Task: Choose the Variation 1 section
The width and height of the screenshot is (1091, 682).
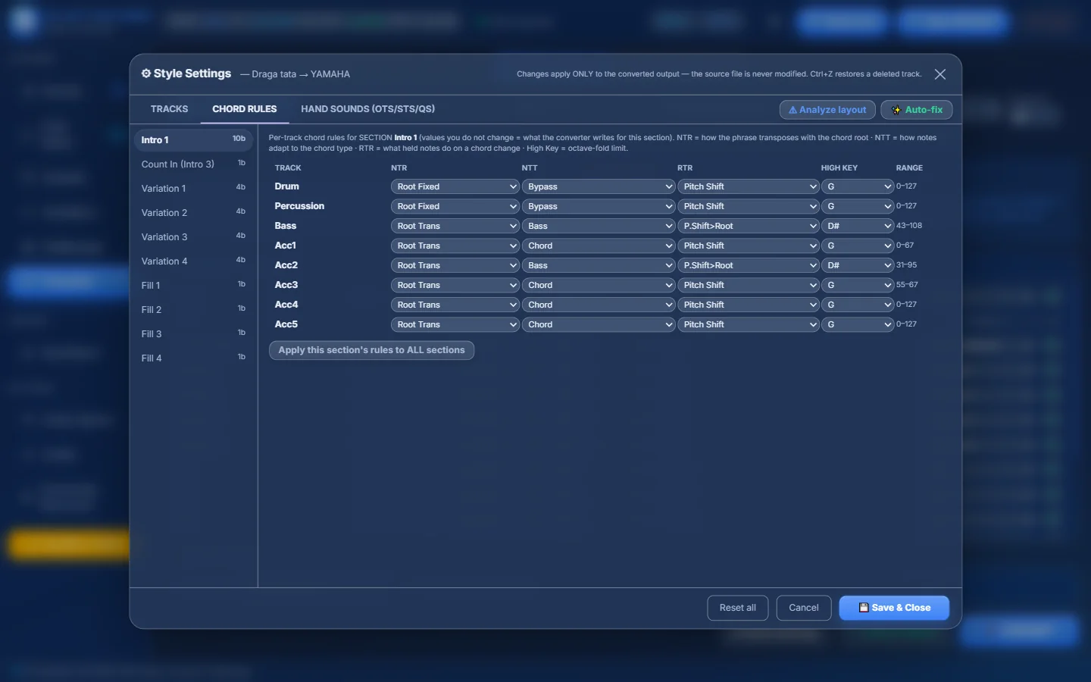Action: click(x=193, y=188)
